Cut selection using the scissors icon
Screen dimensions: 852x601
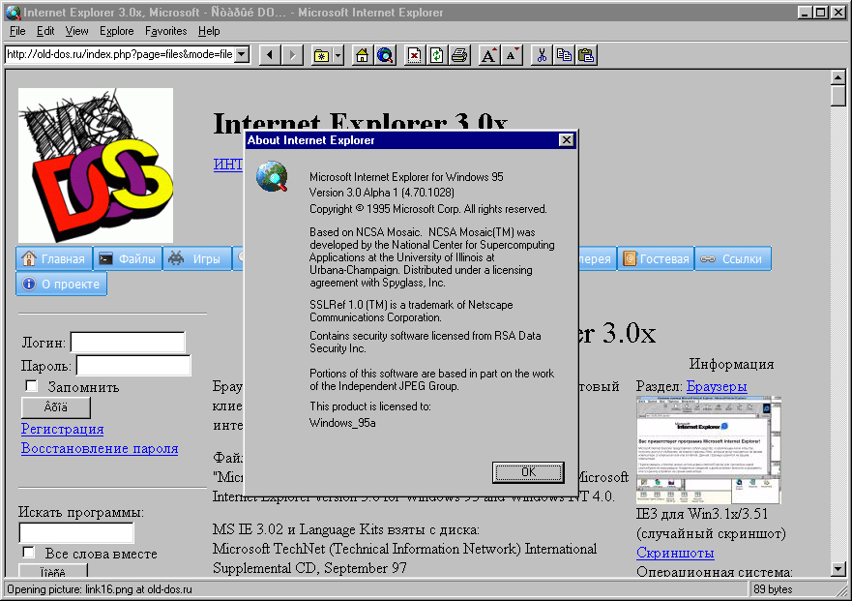[542, 55]
